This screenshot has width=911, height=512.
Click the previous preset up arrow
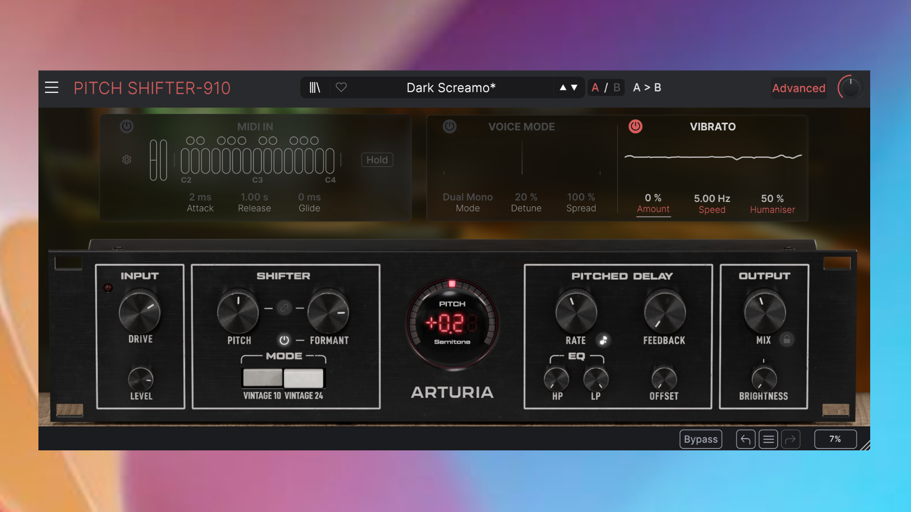click(563, 87)
